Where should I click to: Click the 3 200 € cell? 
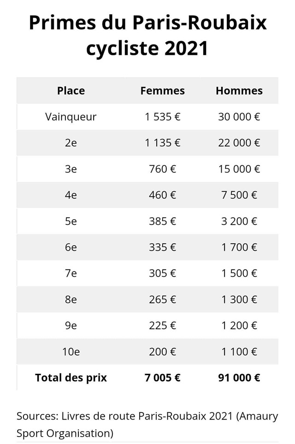(x=239, y=221)
